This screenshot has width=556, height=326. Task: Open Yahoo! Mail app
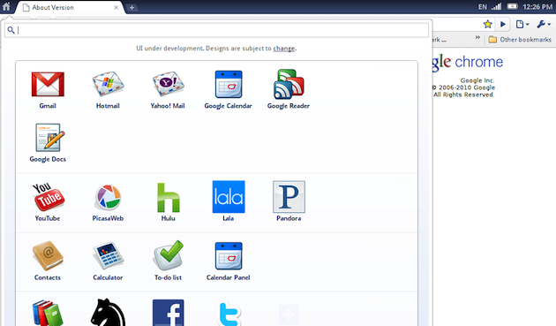tap(168, 84)
